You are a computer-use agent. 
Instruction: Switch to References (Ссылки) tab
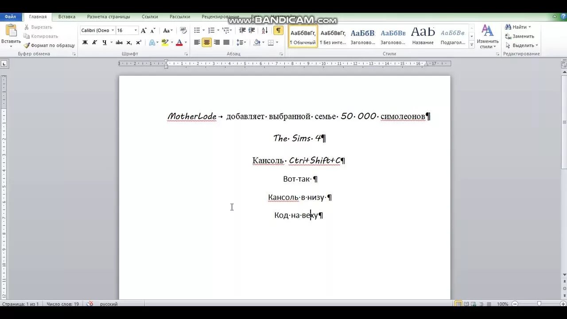(150, 17)
